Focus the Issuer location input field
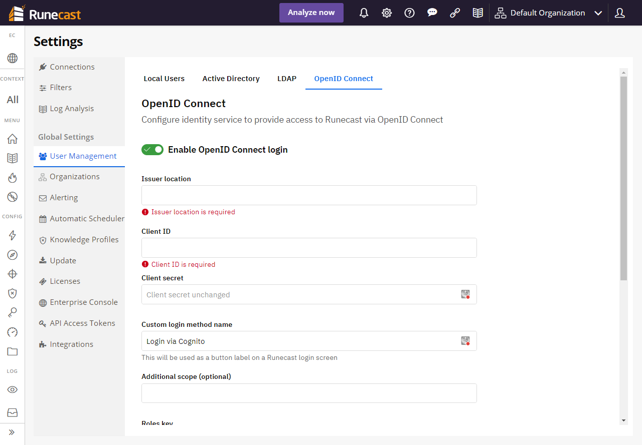This screenshot has width=642, height=445. click(x=309, y=195)
